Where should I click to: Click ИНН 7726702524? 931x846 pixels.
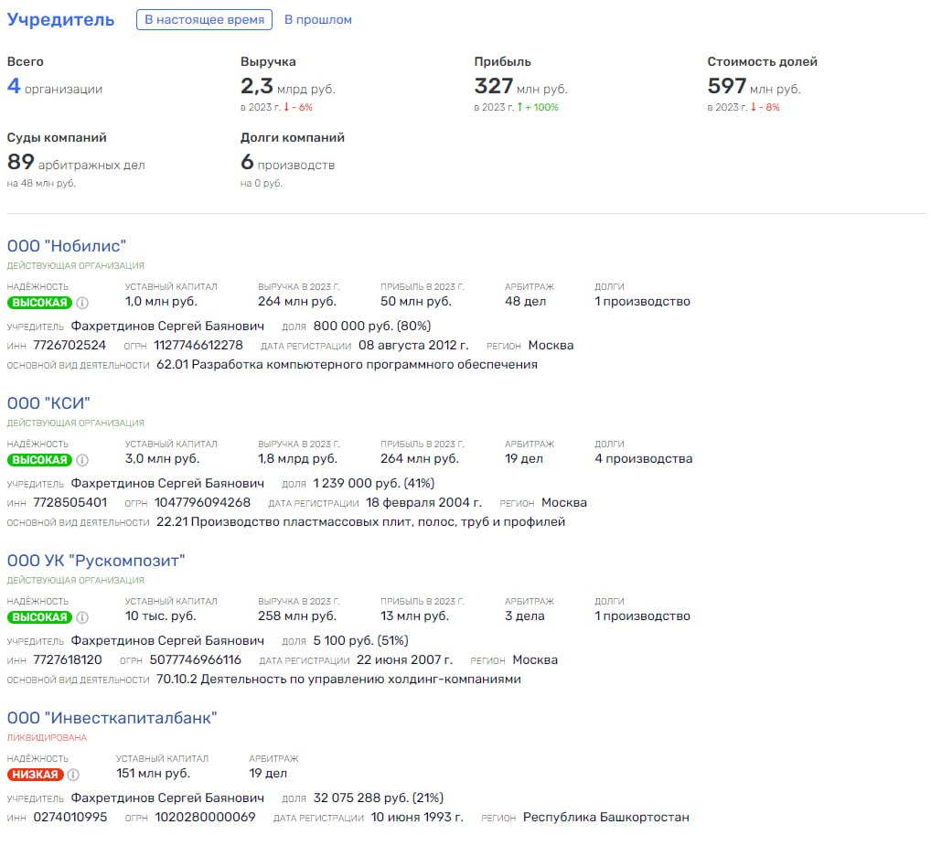click(x=70, y=345)
